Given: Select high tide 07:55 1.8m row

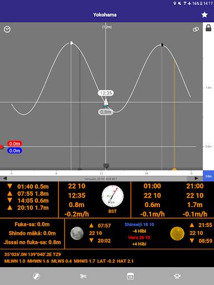Looking at the screenshot, I should 28,194.
